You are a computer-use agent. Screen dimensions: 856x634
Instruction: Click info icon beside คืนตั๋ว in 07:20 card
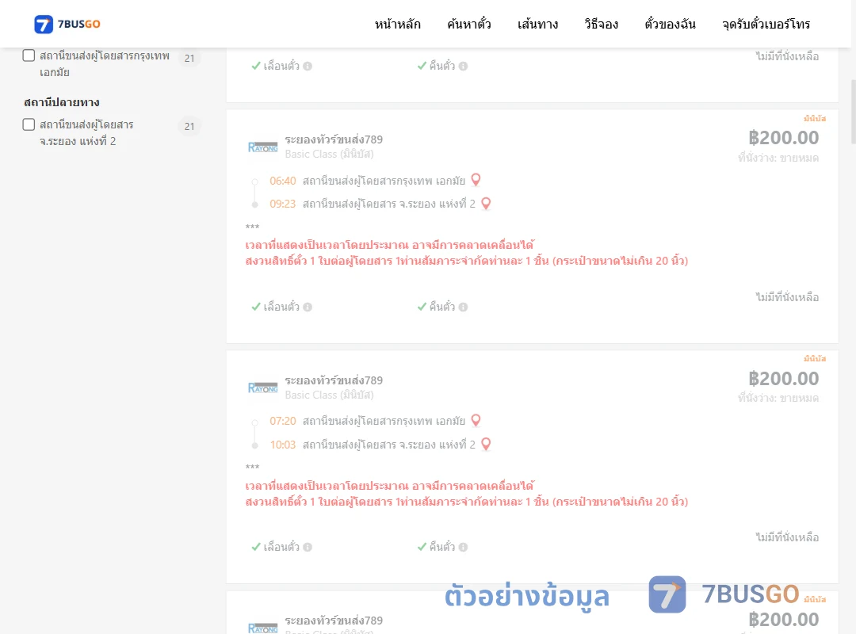(464, 547)
